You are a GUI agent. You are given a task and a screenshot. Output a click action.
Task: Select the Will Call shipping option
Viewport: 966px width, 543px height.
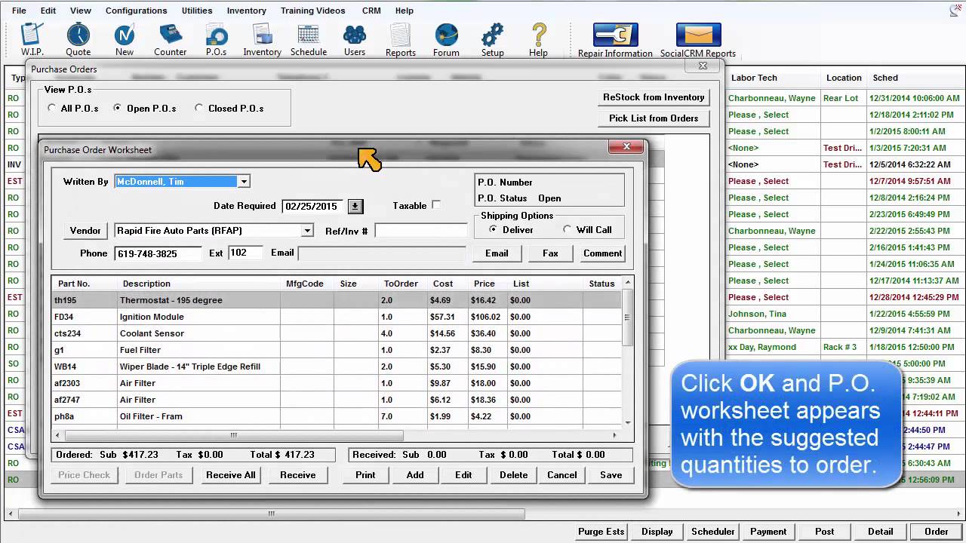tap(568, 230)
